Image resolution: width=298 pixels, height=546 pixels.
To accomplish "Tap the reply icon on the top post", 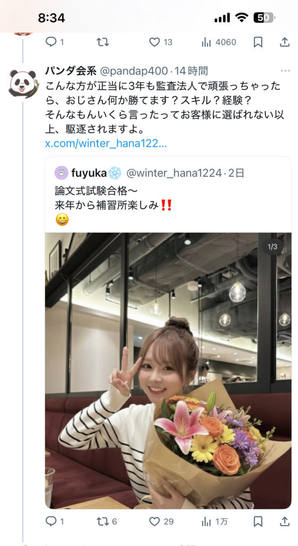I will click(x=51, y=42).
